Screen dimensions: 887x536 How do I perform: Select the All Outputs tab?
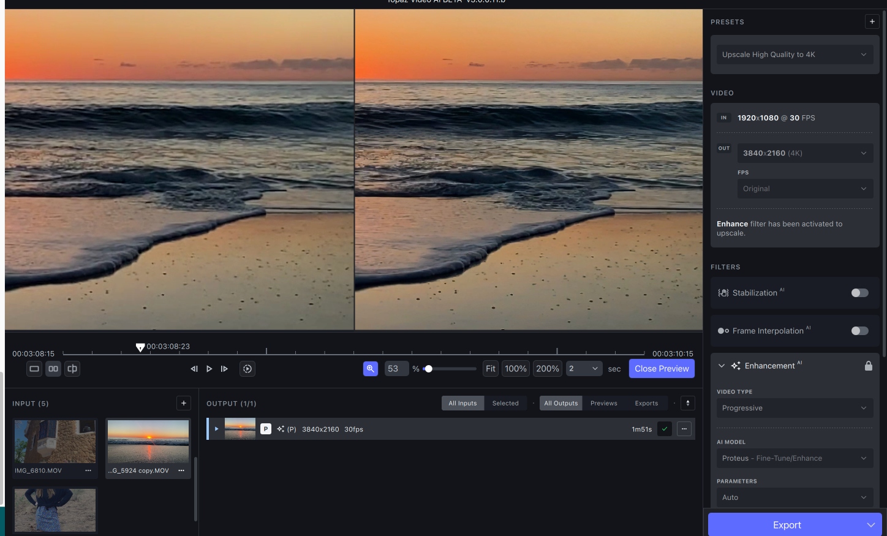point(561,403)
